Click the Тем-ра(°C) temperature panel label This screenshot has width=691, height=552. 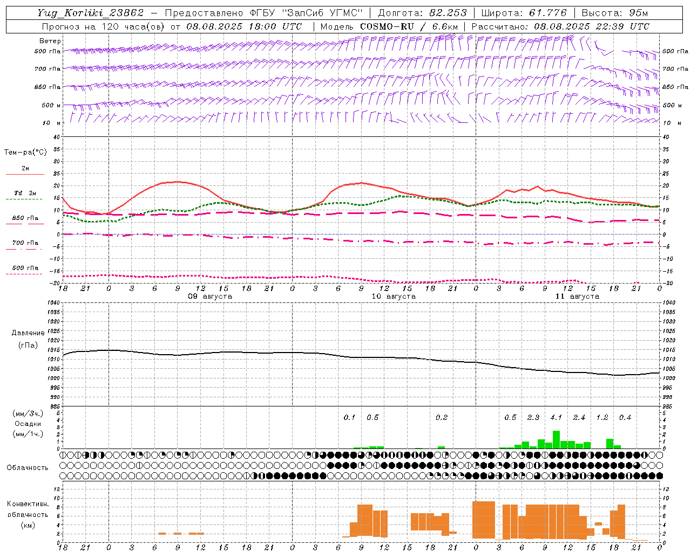25,153
